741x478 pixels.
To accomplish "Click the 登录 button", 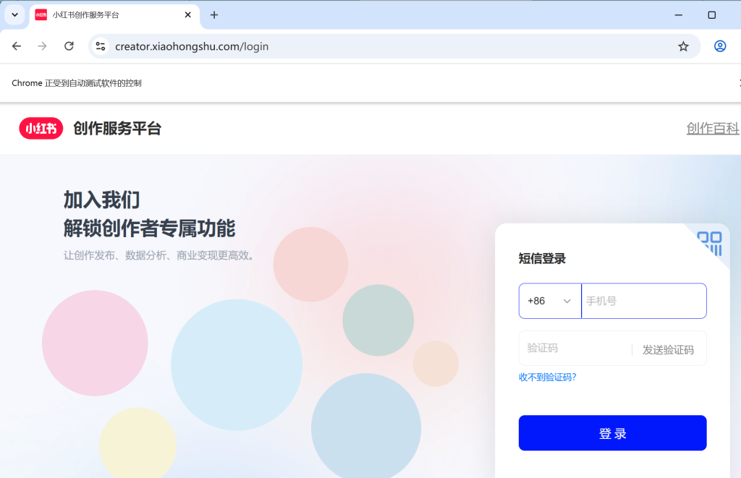I will click(x=612, y=432).
